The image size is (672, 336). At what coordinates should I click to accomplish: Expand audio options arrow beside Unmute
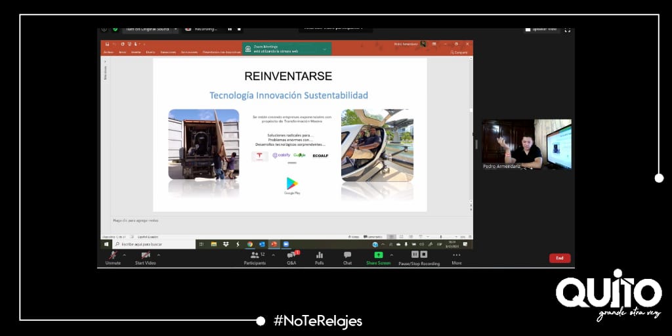[x=125, y=255]
